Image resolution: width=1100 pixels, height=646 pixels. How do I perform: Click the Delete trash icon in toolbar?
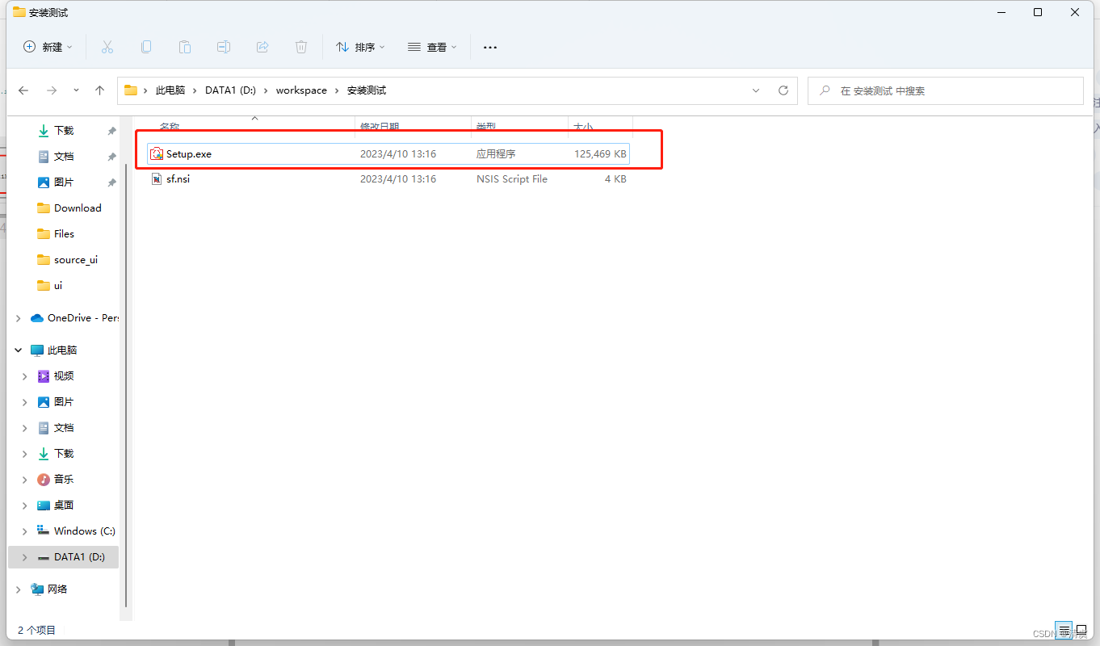click(301, 47)
